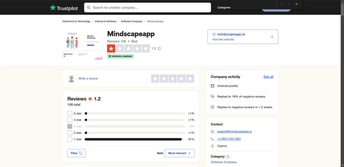Click the VERIFIED COMPANY badge

pyautogui.click(x=121, y=57)
